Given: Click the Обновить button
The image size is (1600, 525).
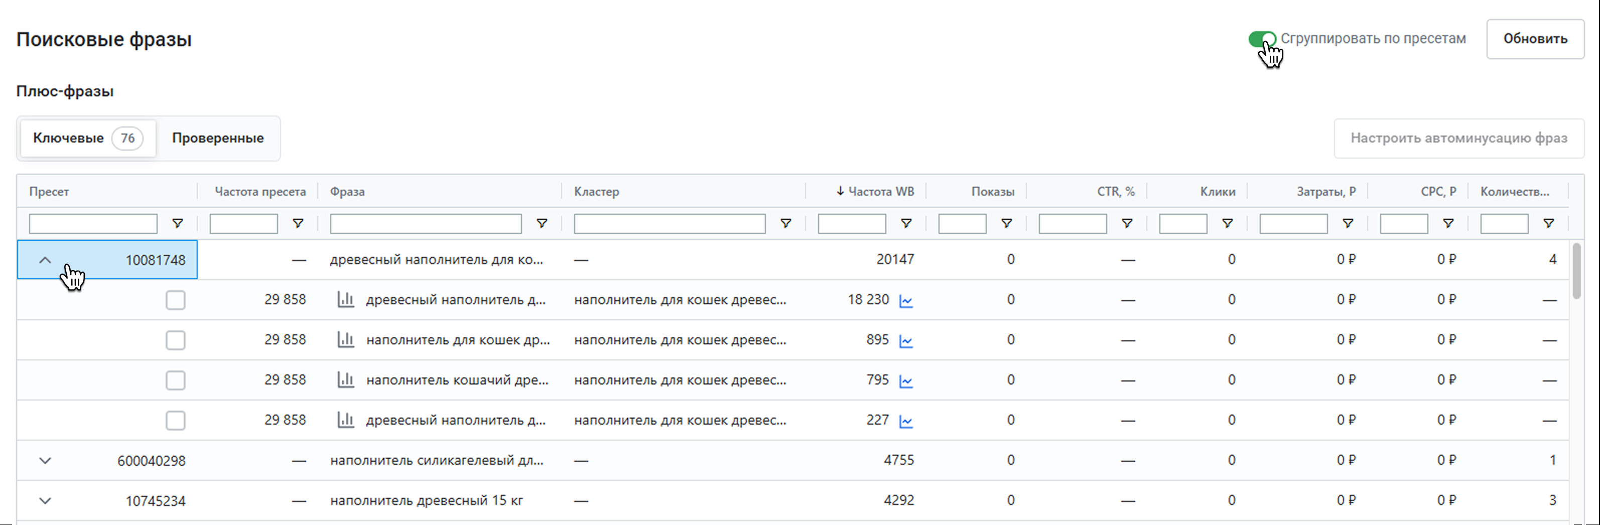Looking at the screenshot, I should coord(1535,39).
